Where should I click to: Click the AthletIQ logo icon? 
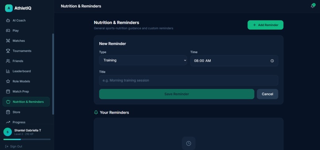9,8
